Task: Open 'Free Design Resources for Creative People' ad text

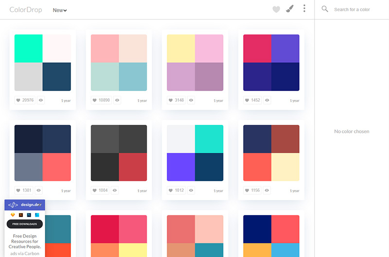Action: 25,241
